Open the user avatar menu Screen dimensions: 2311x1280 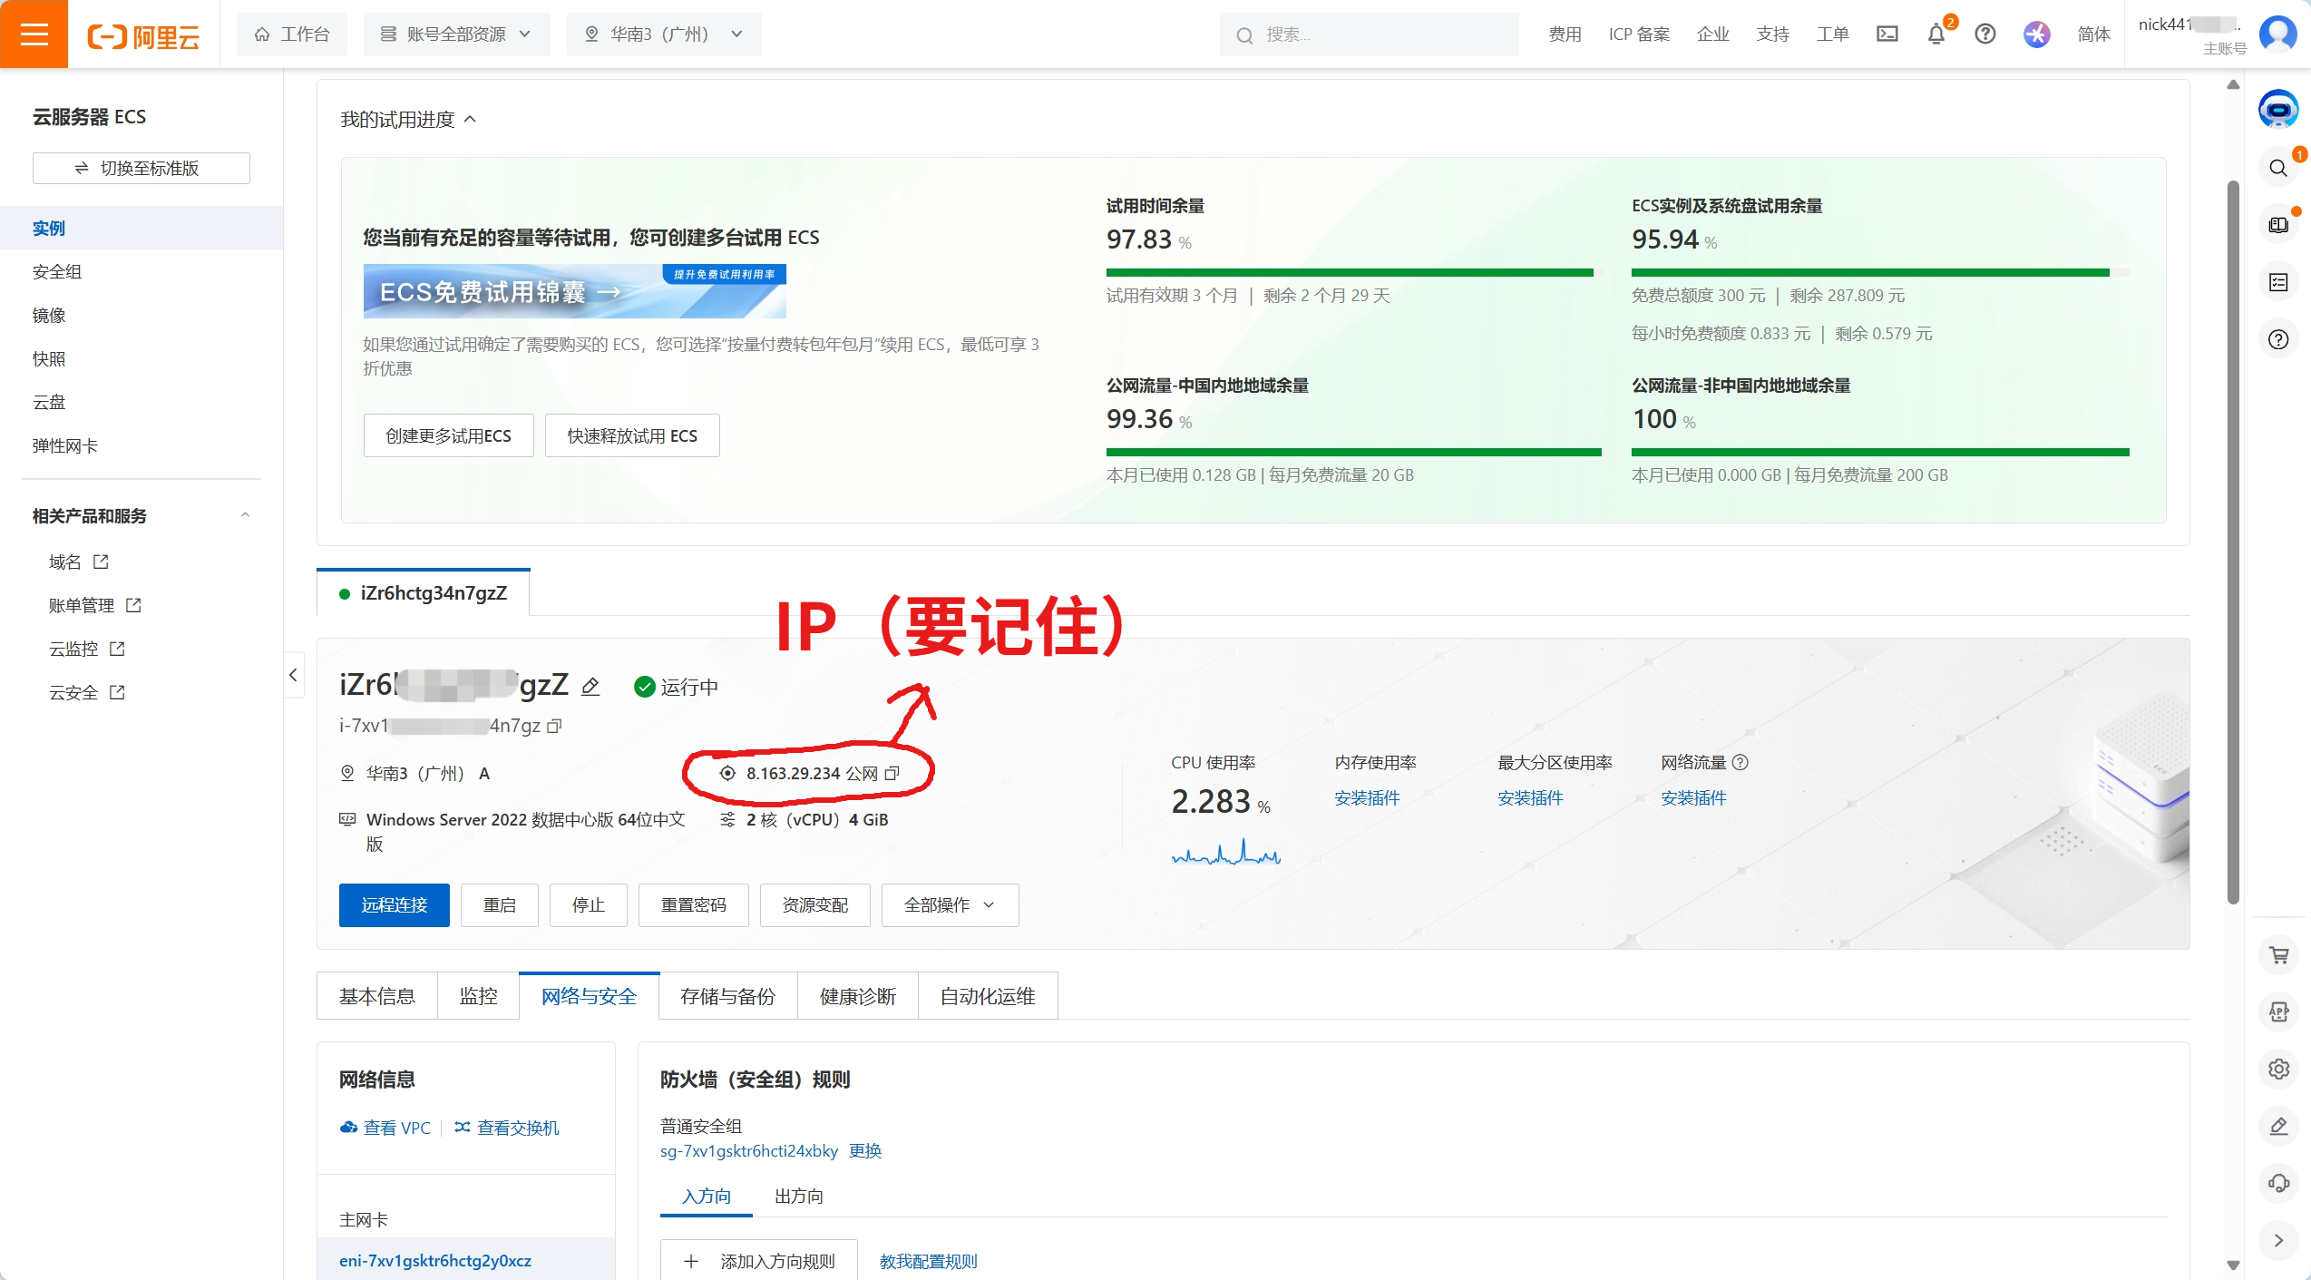(2277, 34)
